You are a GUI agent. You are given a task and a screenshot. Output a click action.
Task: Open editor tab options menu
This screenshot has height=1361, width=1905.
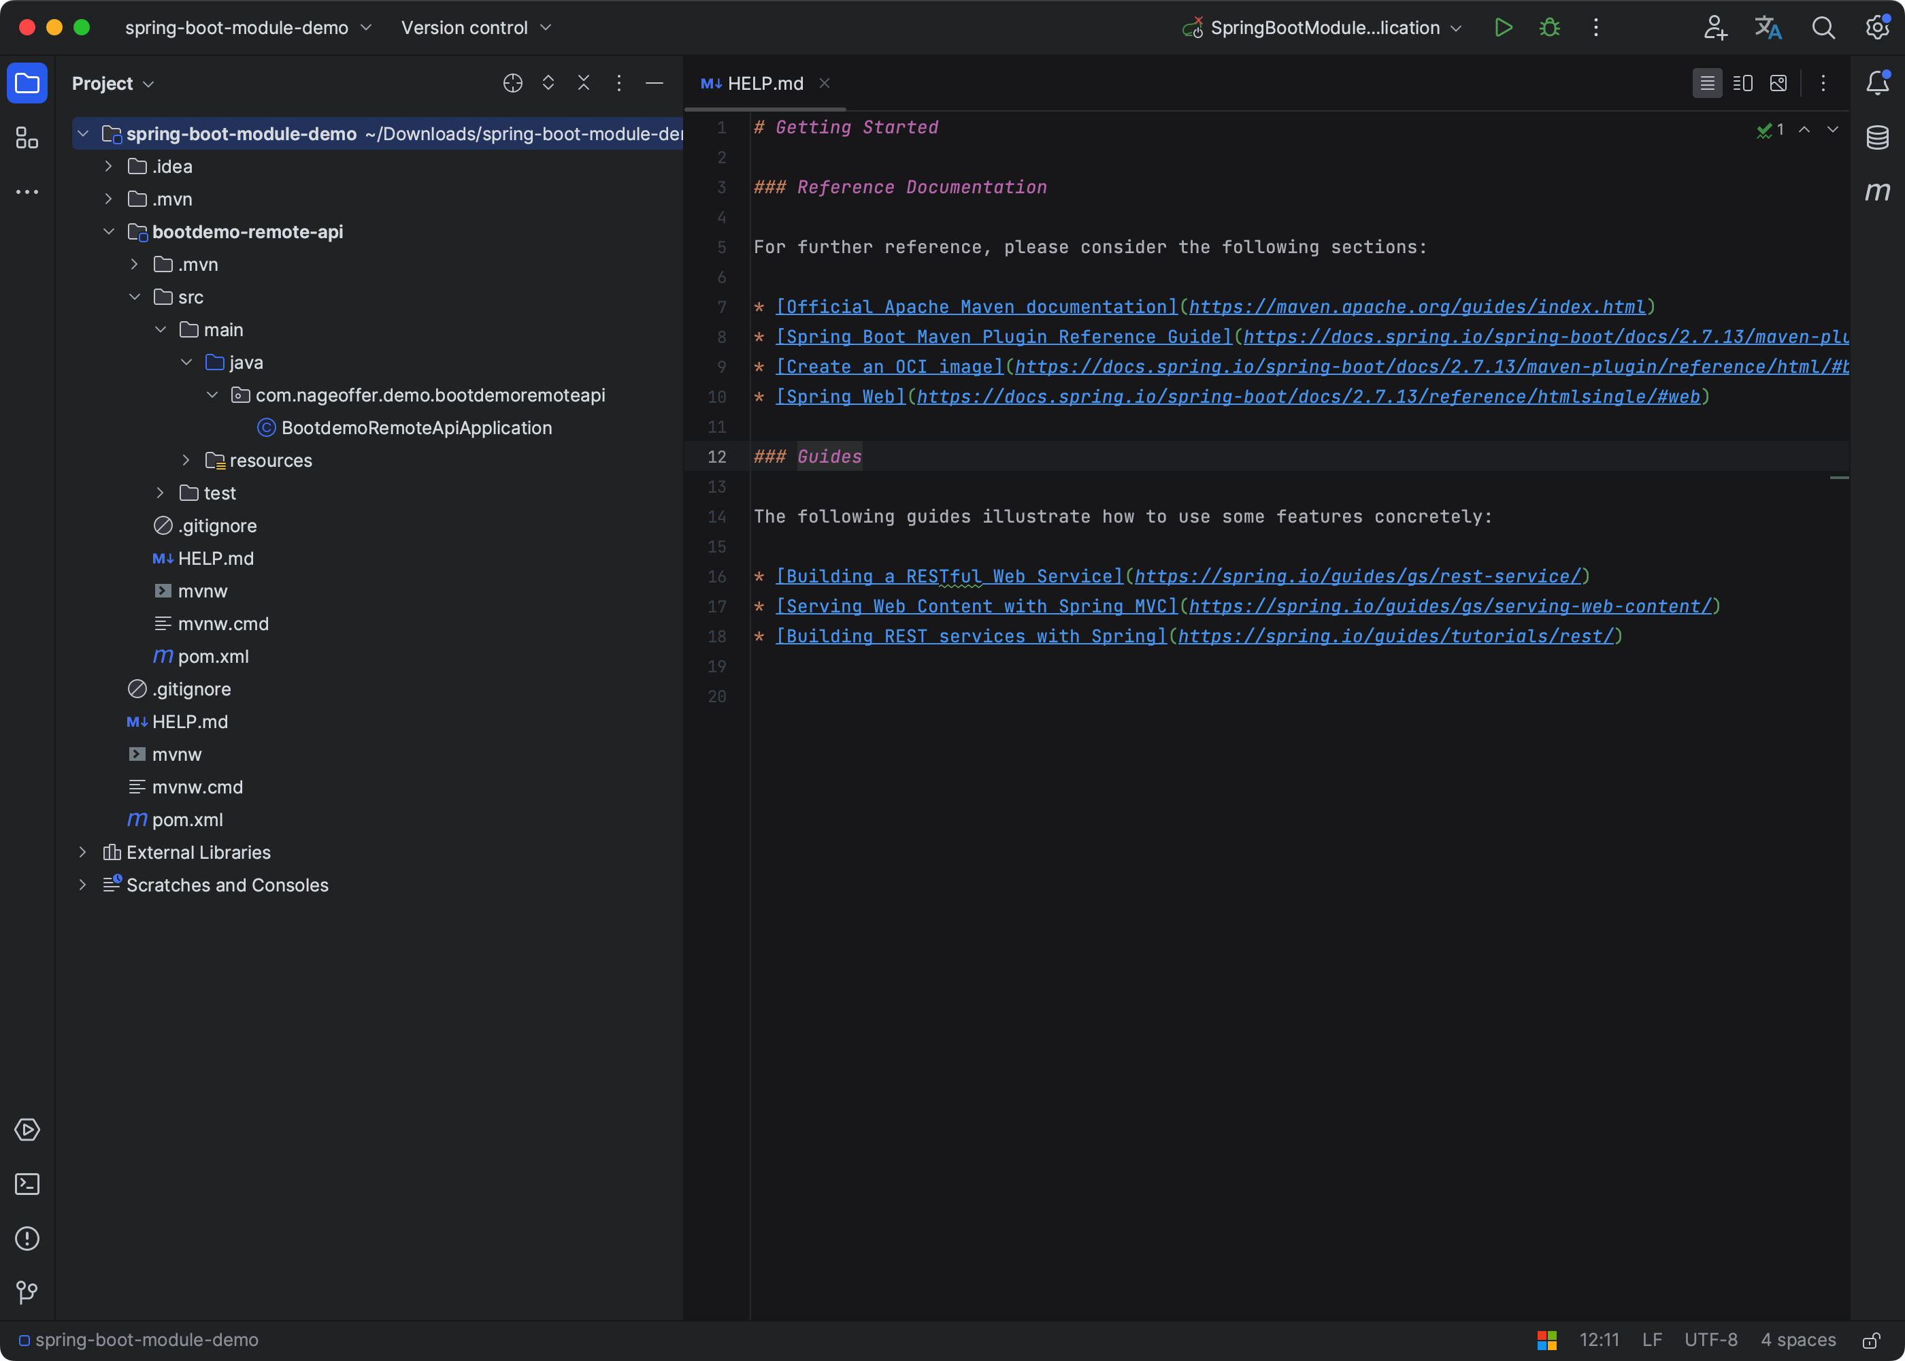click(x=1823, y=83)
